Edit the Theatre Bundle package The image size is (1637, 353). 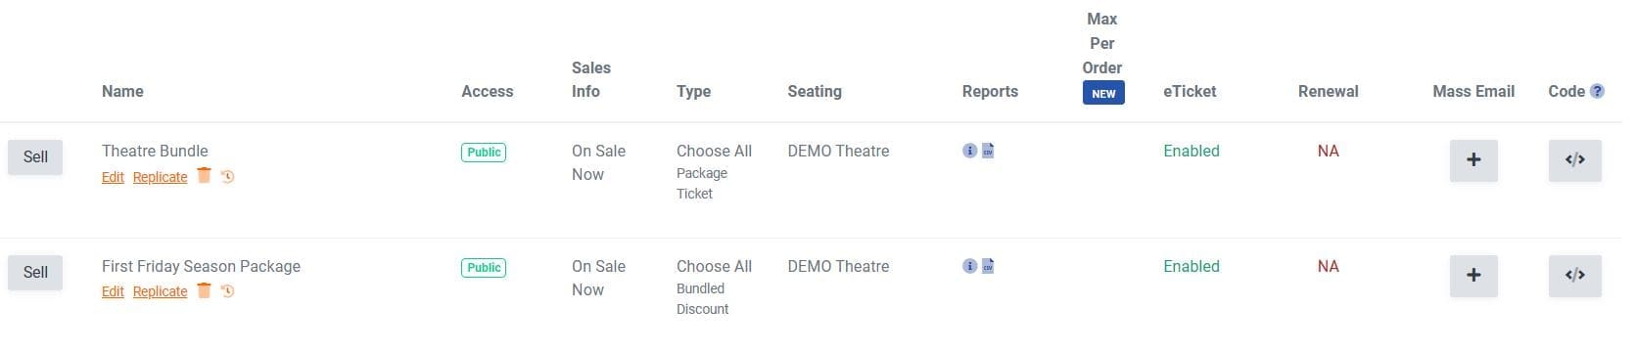(113, 177)
